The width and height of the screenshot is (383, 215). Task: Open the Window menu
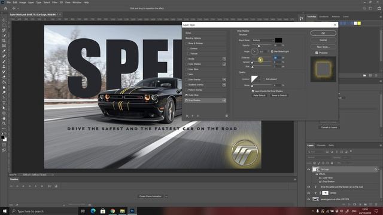[x=77, y=2]
